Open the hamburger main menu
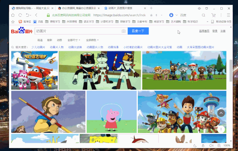The width and height of the screenshot is (238, 151). click(x=228, y=15)
